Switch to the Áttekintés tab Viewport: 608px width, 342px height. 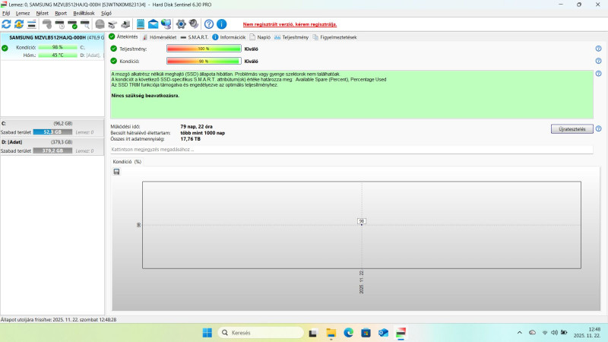(123, 36)
